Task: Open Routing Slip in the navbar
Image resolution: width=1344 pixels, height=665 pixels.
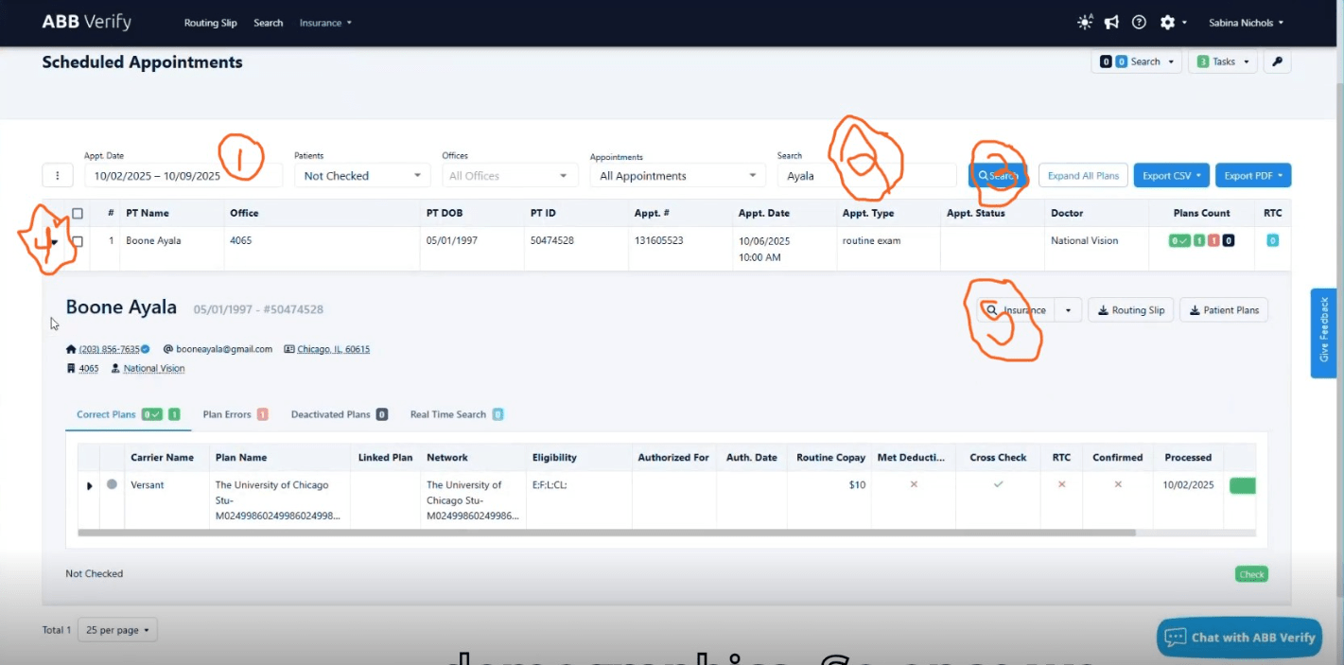Action: coord(210,23)
